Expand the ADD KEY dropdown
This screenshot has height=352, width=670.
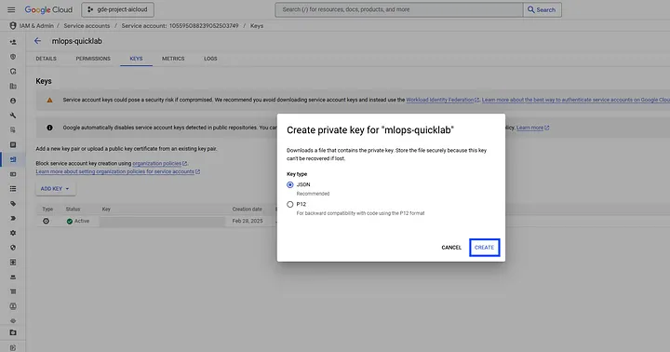[55, 189]
